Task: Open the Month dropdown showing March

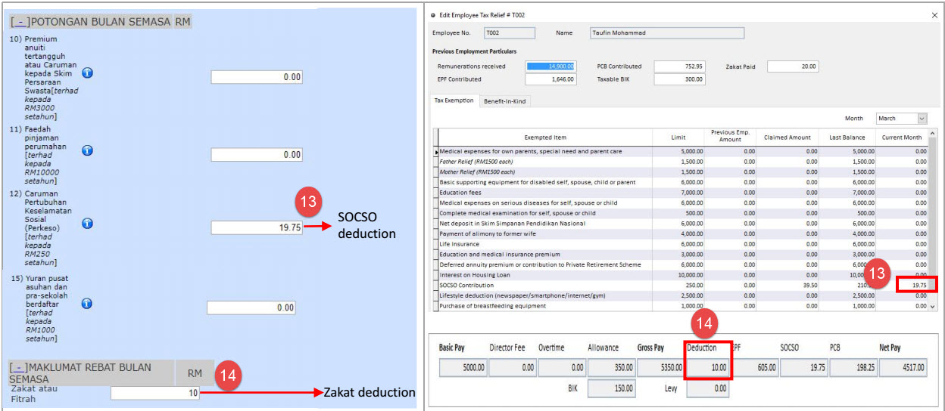Action: (921, 119)
